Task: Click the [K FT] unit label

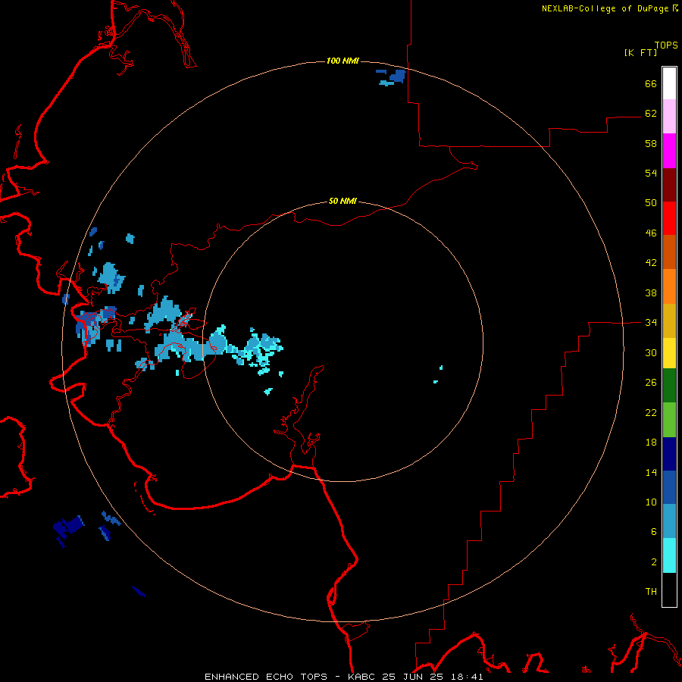Action: point(640,53)
